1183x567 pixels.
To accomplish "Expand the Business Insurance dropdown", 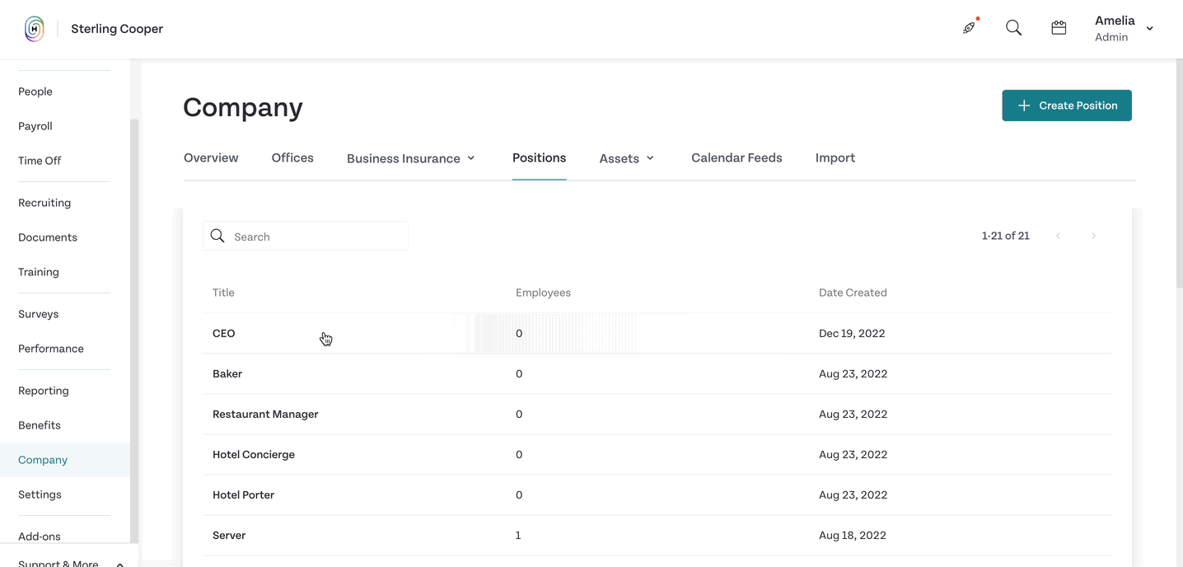I will pos(411,158).
